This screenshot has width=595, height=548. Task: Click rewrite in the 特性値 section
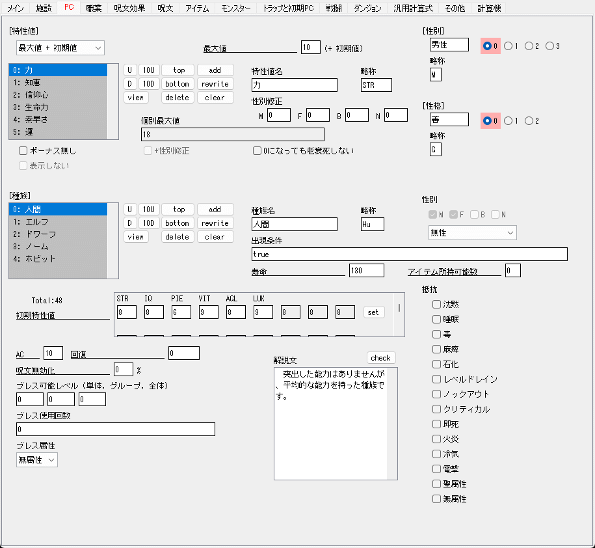point(215,84)
